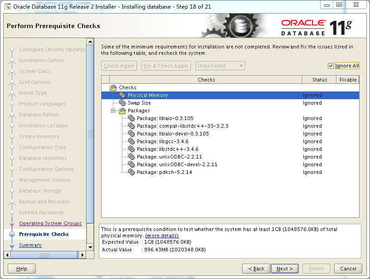
Task: Select the Packages folder row
Action: [230, 111]
